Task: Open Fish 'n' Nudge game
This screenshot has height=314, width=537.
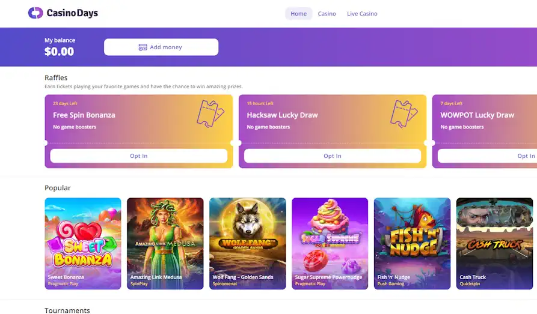Action: pyautogui.click(x=413, y=244)
